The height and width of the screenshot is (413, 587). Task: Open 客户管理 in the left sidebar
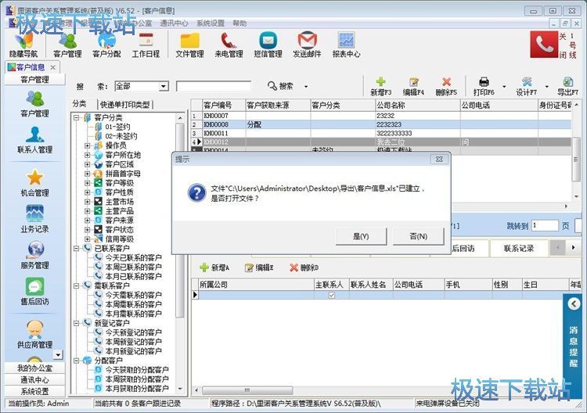tap(34, 104)
